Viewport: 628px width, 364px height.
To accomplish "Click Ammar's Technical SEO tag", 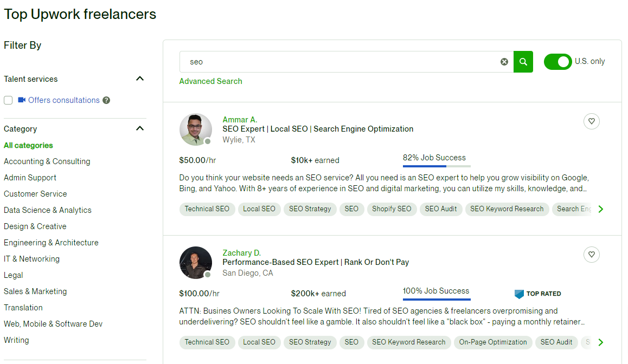I will [207, 209].
